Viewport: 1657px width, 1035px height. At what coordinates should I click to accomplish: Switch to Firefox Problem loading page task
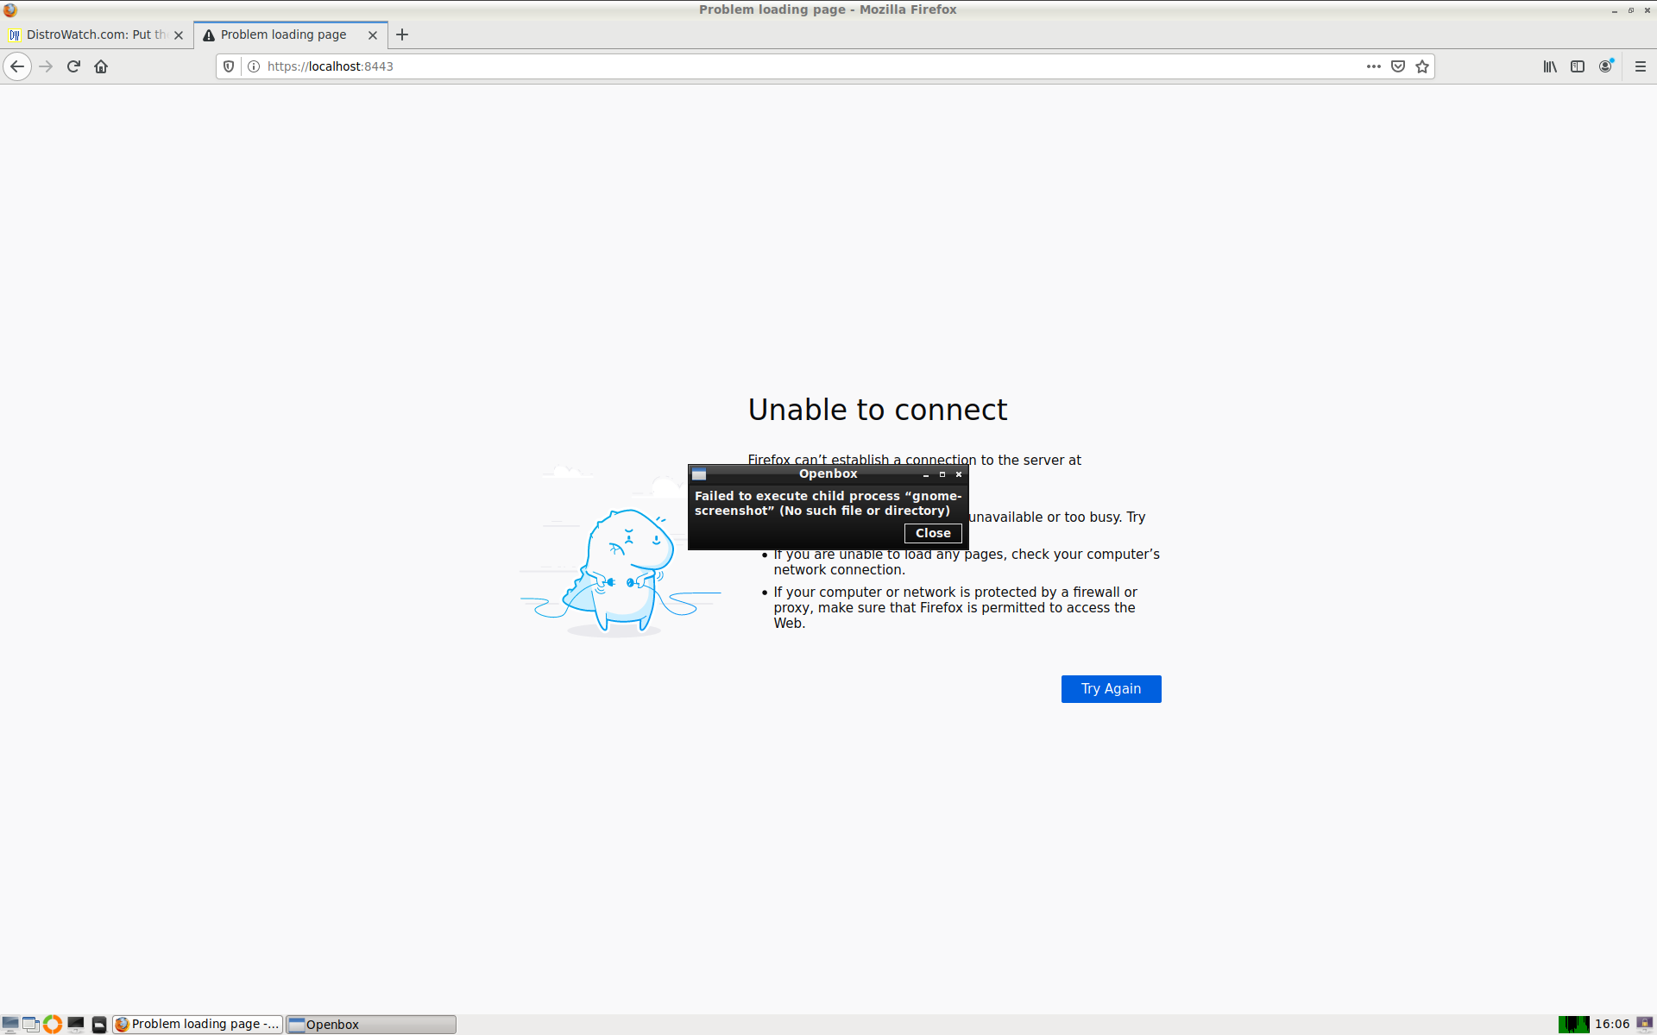198,1024
